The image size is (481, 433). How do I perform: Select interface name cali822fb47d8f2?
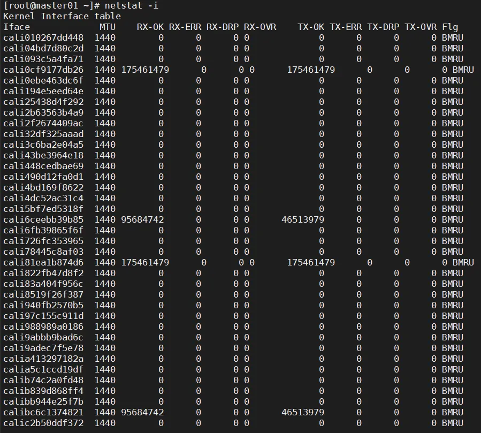(x=43, y=273)
